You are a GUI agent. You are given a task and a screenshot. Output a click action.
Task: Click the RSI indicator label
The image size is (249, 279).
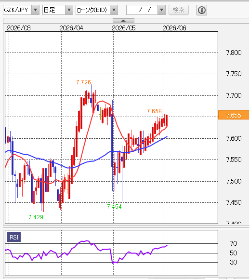[14, 237]
